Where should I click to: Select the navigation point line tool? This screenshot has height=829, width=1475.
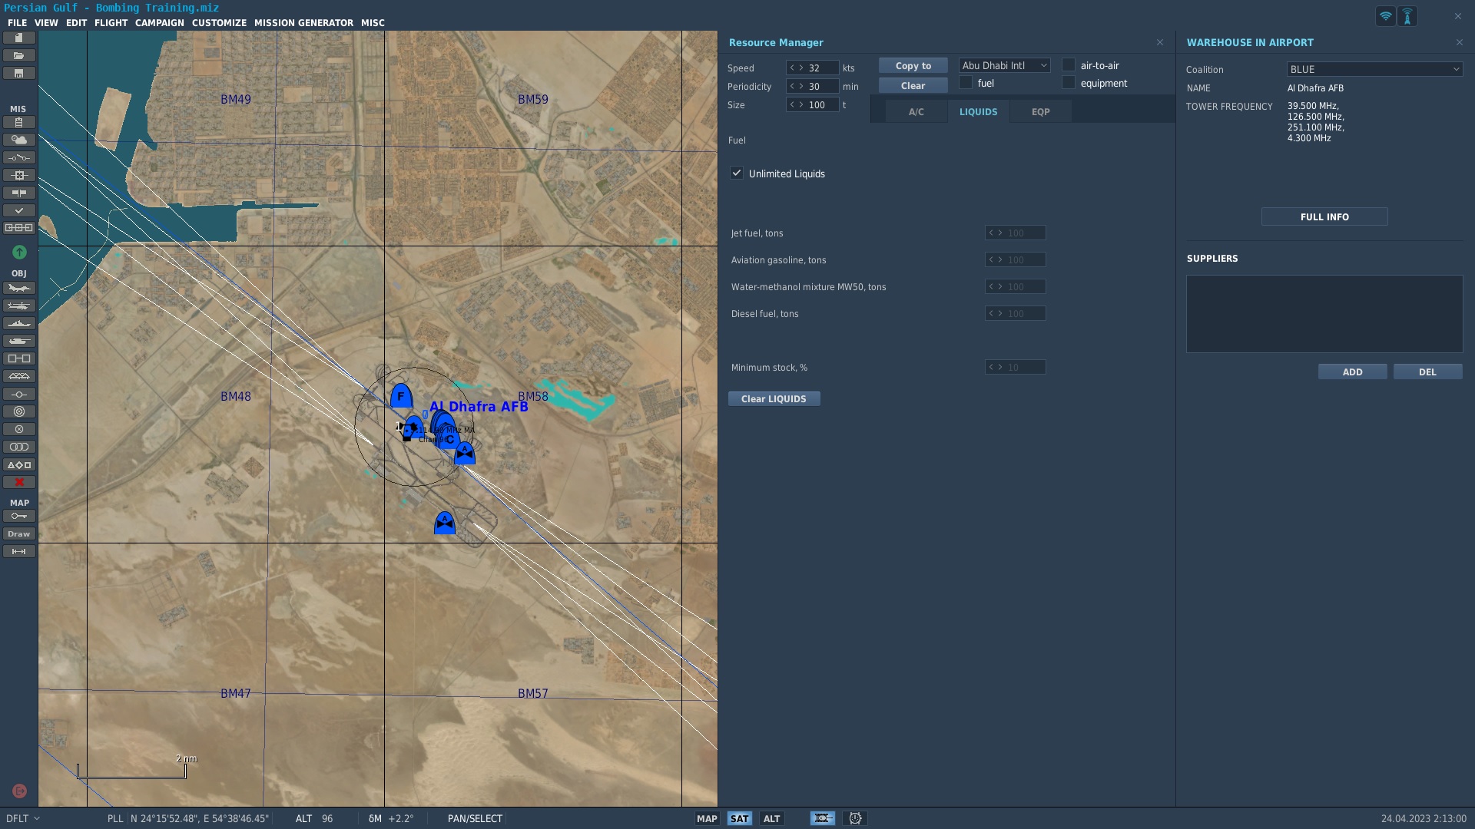click(x=19, y=394)
